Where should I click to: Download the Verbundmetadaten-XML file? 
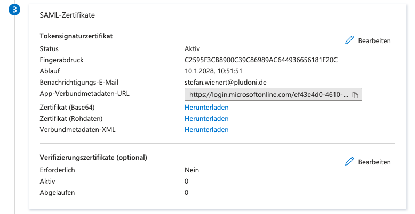pyautogui.click(x=206, y=129)
